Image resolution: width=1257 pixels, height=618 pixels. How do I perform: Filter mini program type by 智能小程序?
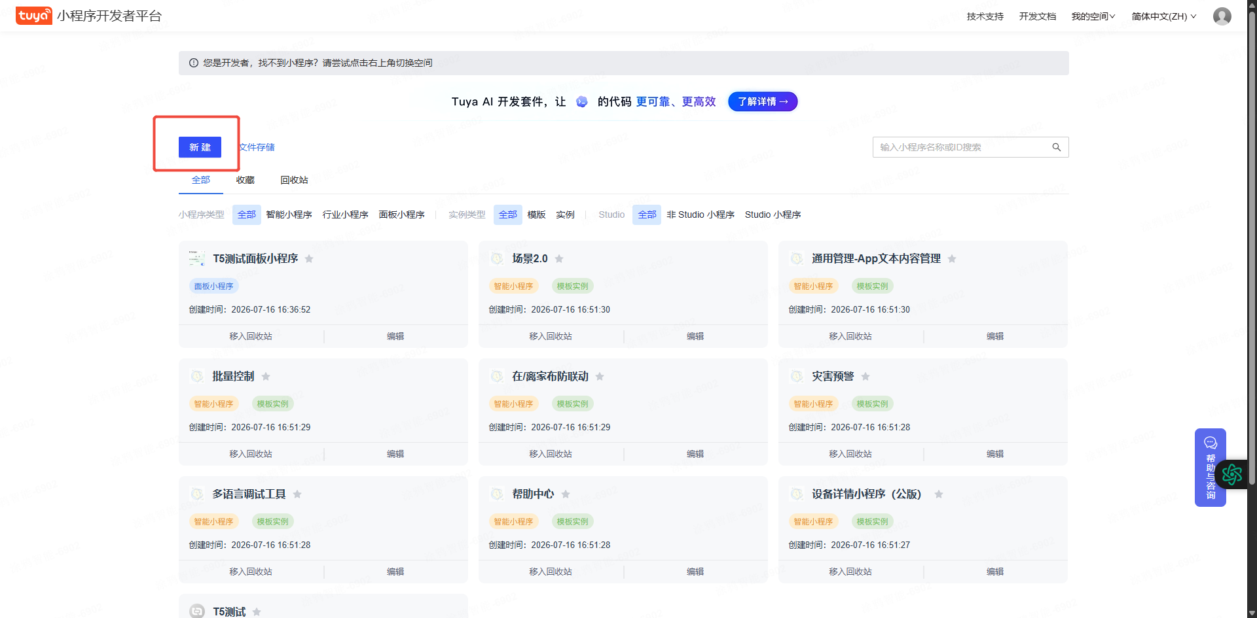pos(289,215)
